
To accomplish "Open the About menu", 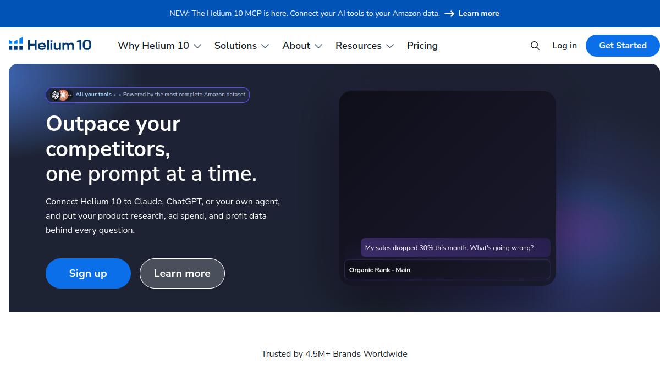I will click(302, 46).
